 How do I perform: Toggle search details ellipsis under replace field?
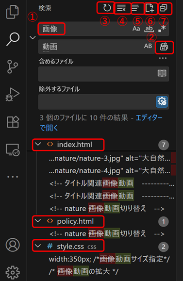pos(163,58)
